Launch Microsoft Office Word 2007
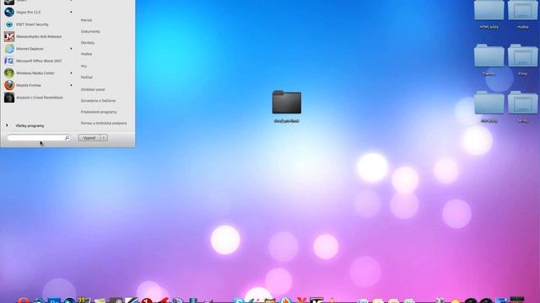Screen dimensions: 540x303 (38, 61)
